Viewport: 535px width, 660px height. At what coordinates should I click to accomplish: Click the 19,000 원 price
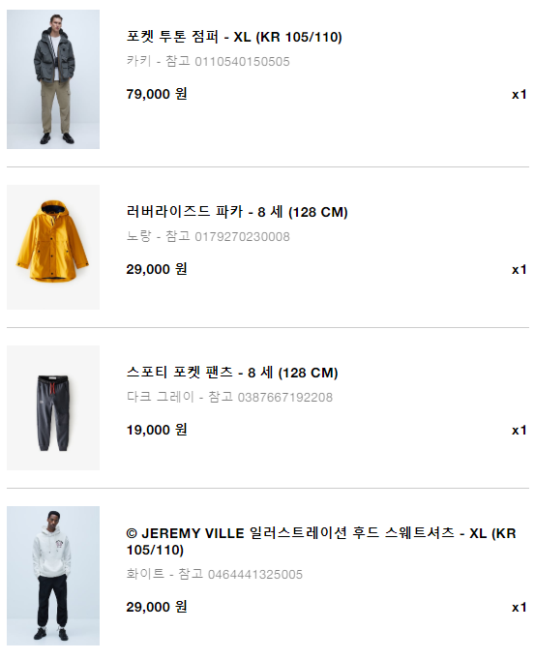click(x=157, y=430)
